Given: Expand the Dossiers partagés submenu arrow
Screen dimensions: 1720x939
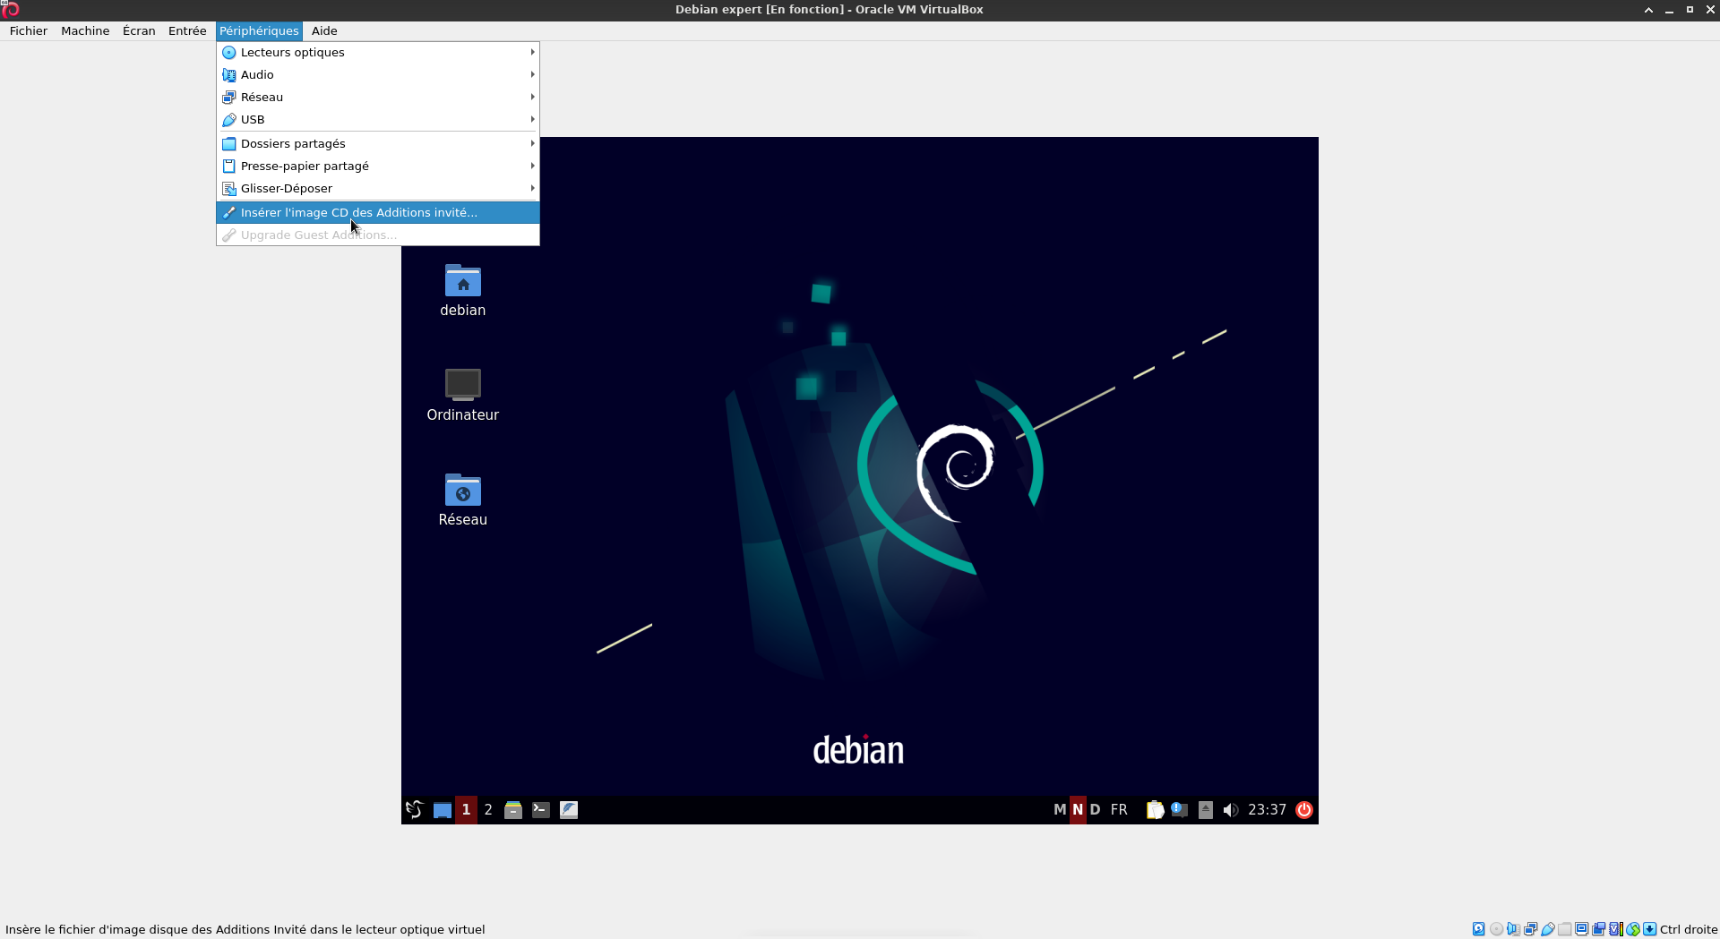Looking at the screenshot, I should click(x=532, y=143).
